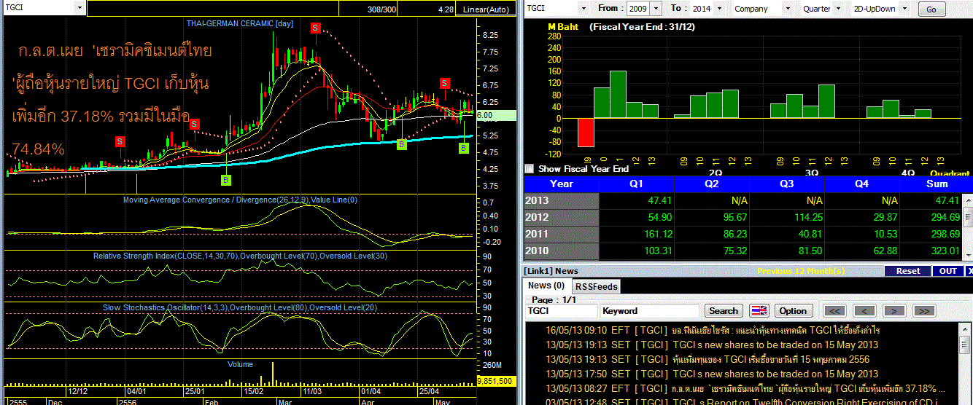Screen dimensions: 973x405
Task: Click cell value 323.01
Action: (x=945, y=251)
